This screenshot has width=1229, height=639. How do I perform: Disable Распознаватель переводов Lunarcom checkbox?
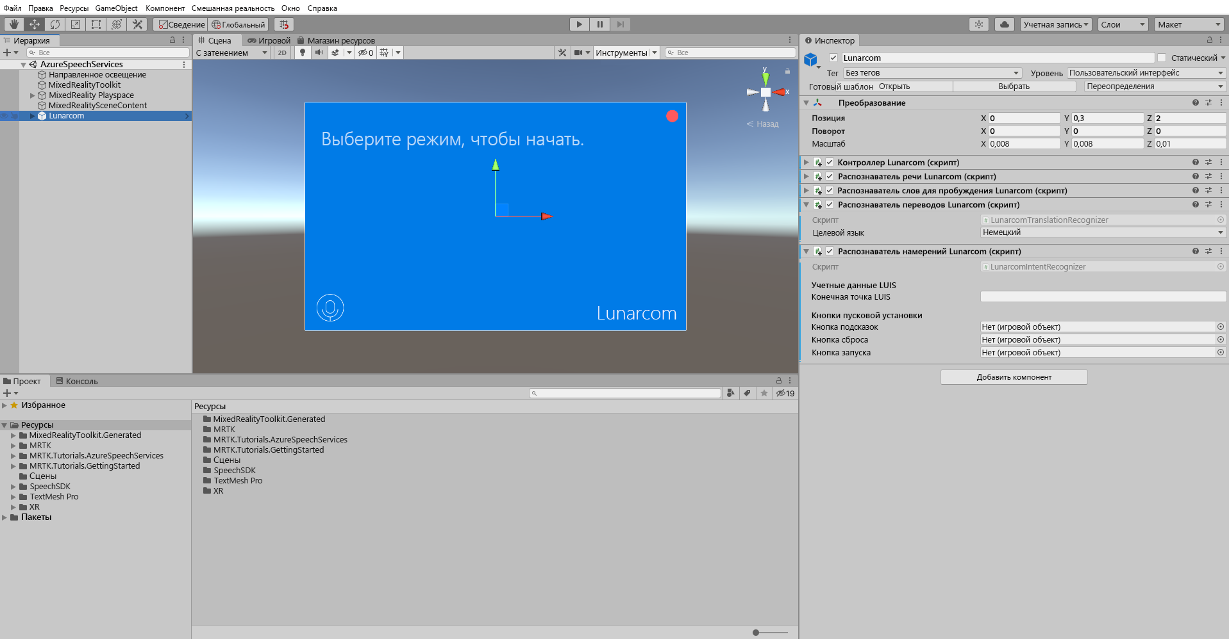click(830, 205)
